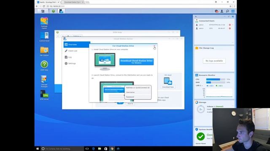Click Download Now under DS cloud
The image size is (270, 151).
click(168, 87)
